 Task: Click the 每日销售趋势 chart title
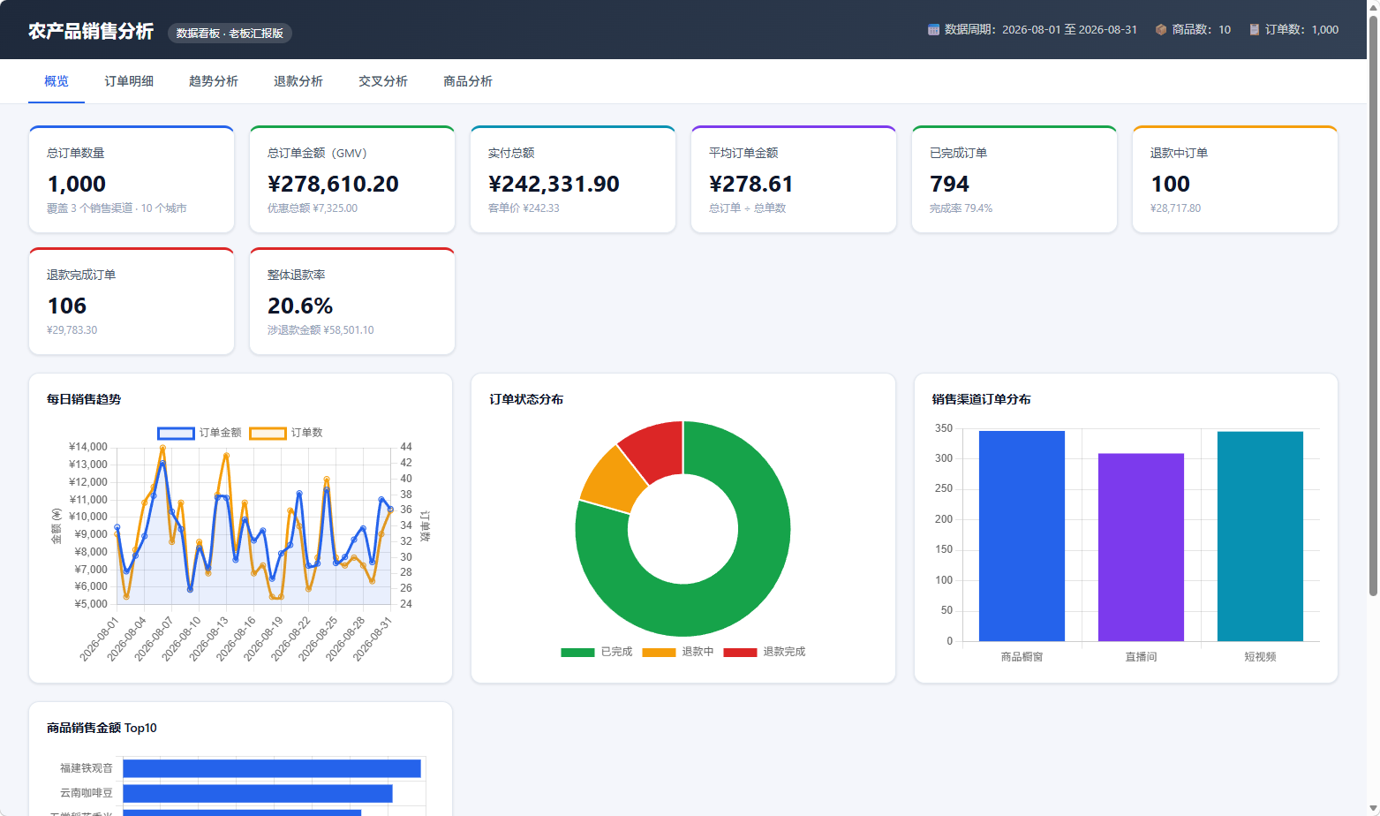(84, 399)
